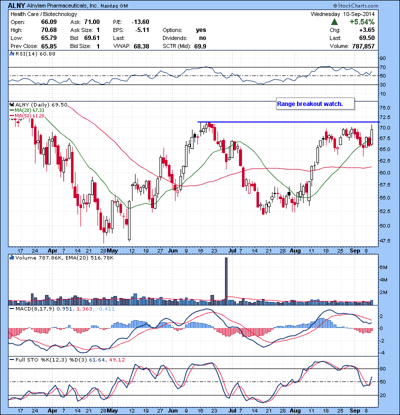The width and height of the screenshot is (400, 415).
Task: Click the Options value 'yes'
Action: click(x=201, y=30)
